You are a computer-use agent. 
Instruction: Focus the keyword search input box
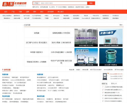click(63, 3)
